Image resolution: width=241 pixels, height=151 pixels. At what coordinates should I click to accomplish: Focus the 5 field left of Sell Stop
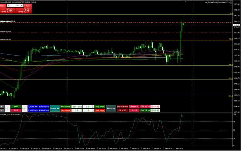(x=89, y=110)
